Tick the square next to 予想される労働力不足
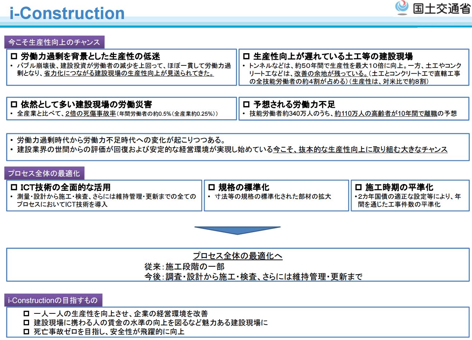The height and width of the screenshot is (340, 472). click(246, 105)
